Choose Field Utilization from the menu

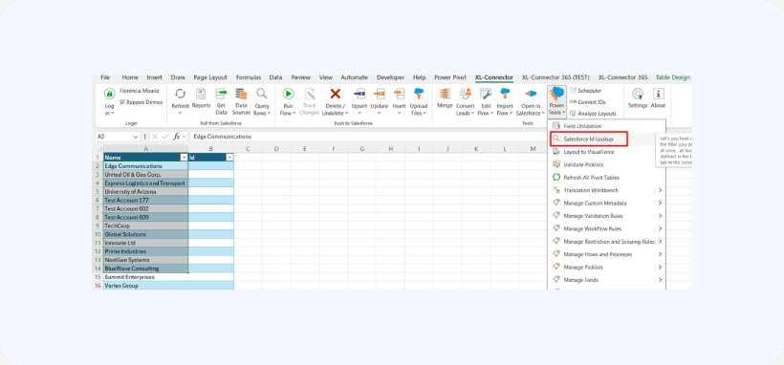(606, 126)
